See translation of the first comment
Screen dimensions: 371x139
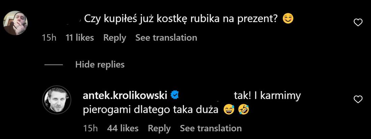point(166,38)
